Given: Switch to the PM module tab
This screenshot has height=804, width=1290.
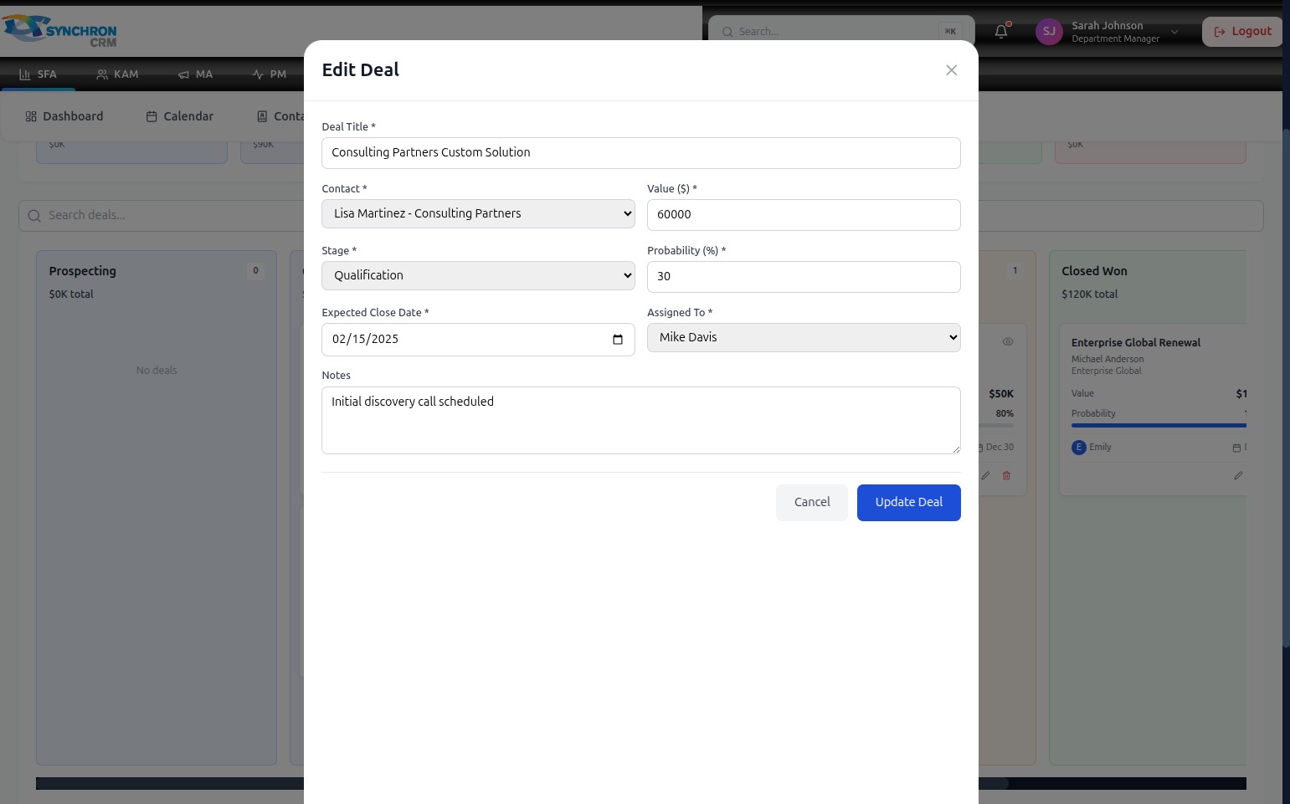Looking at the screenshot, I should [x=270, y=74].
